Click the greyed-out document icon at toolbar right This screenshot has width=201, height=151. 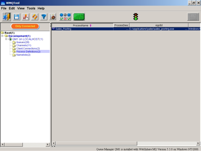pyautogui.click(x=193, y=17)
